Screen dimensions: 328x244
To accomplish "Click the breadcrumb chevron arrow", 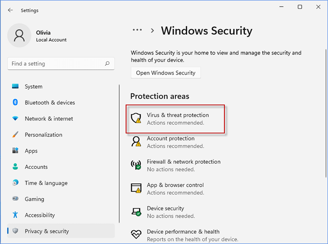I will 152,30.
